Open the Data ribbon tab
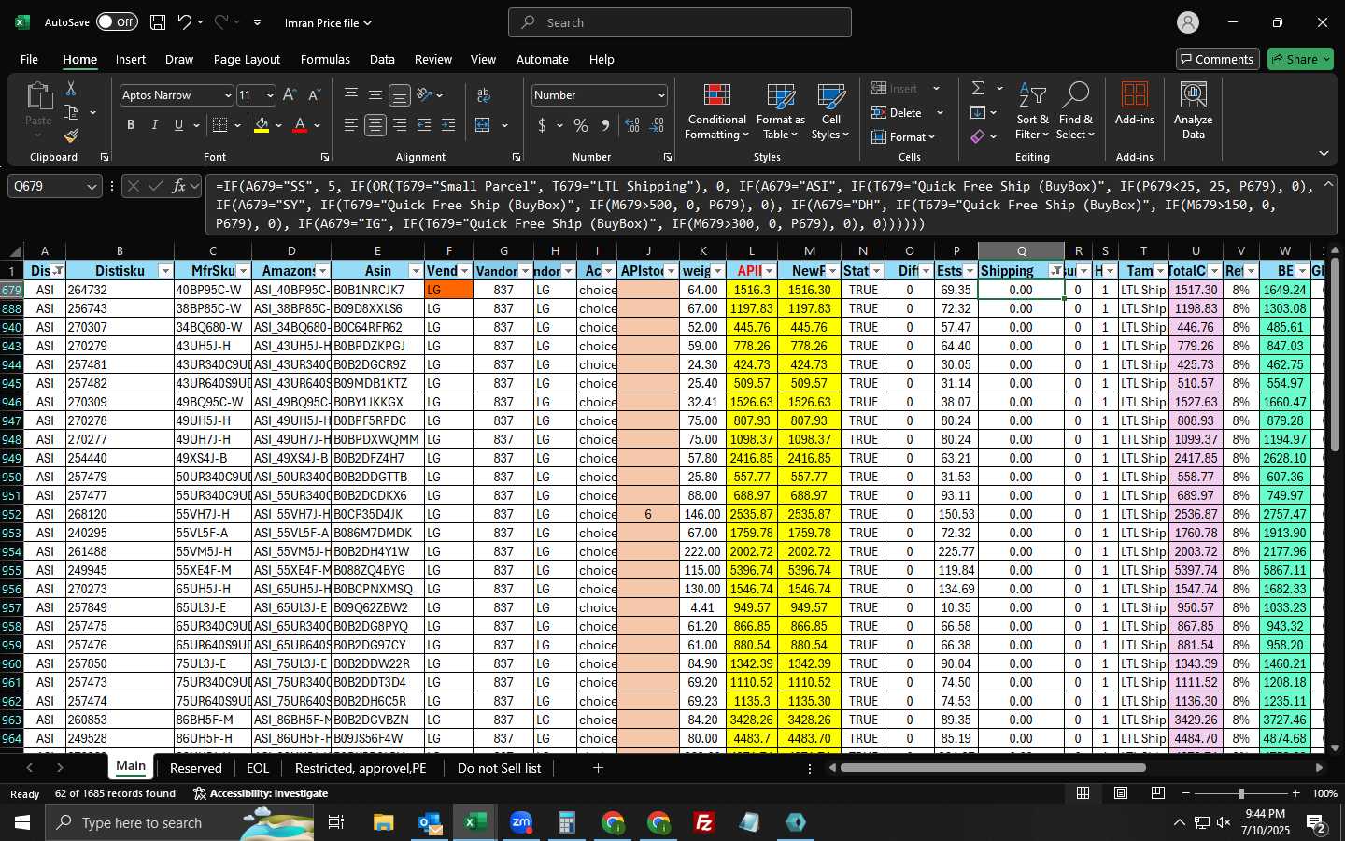 coord(382,59)
